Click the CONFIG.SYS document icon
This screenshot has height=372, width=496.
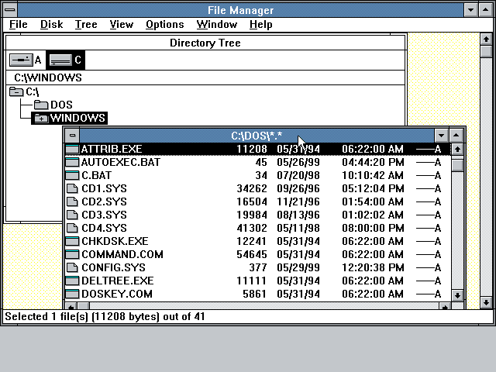click(x=72, y=267)
